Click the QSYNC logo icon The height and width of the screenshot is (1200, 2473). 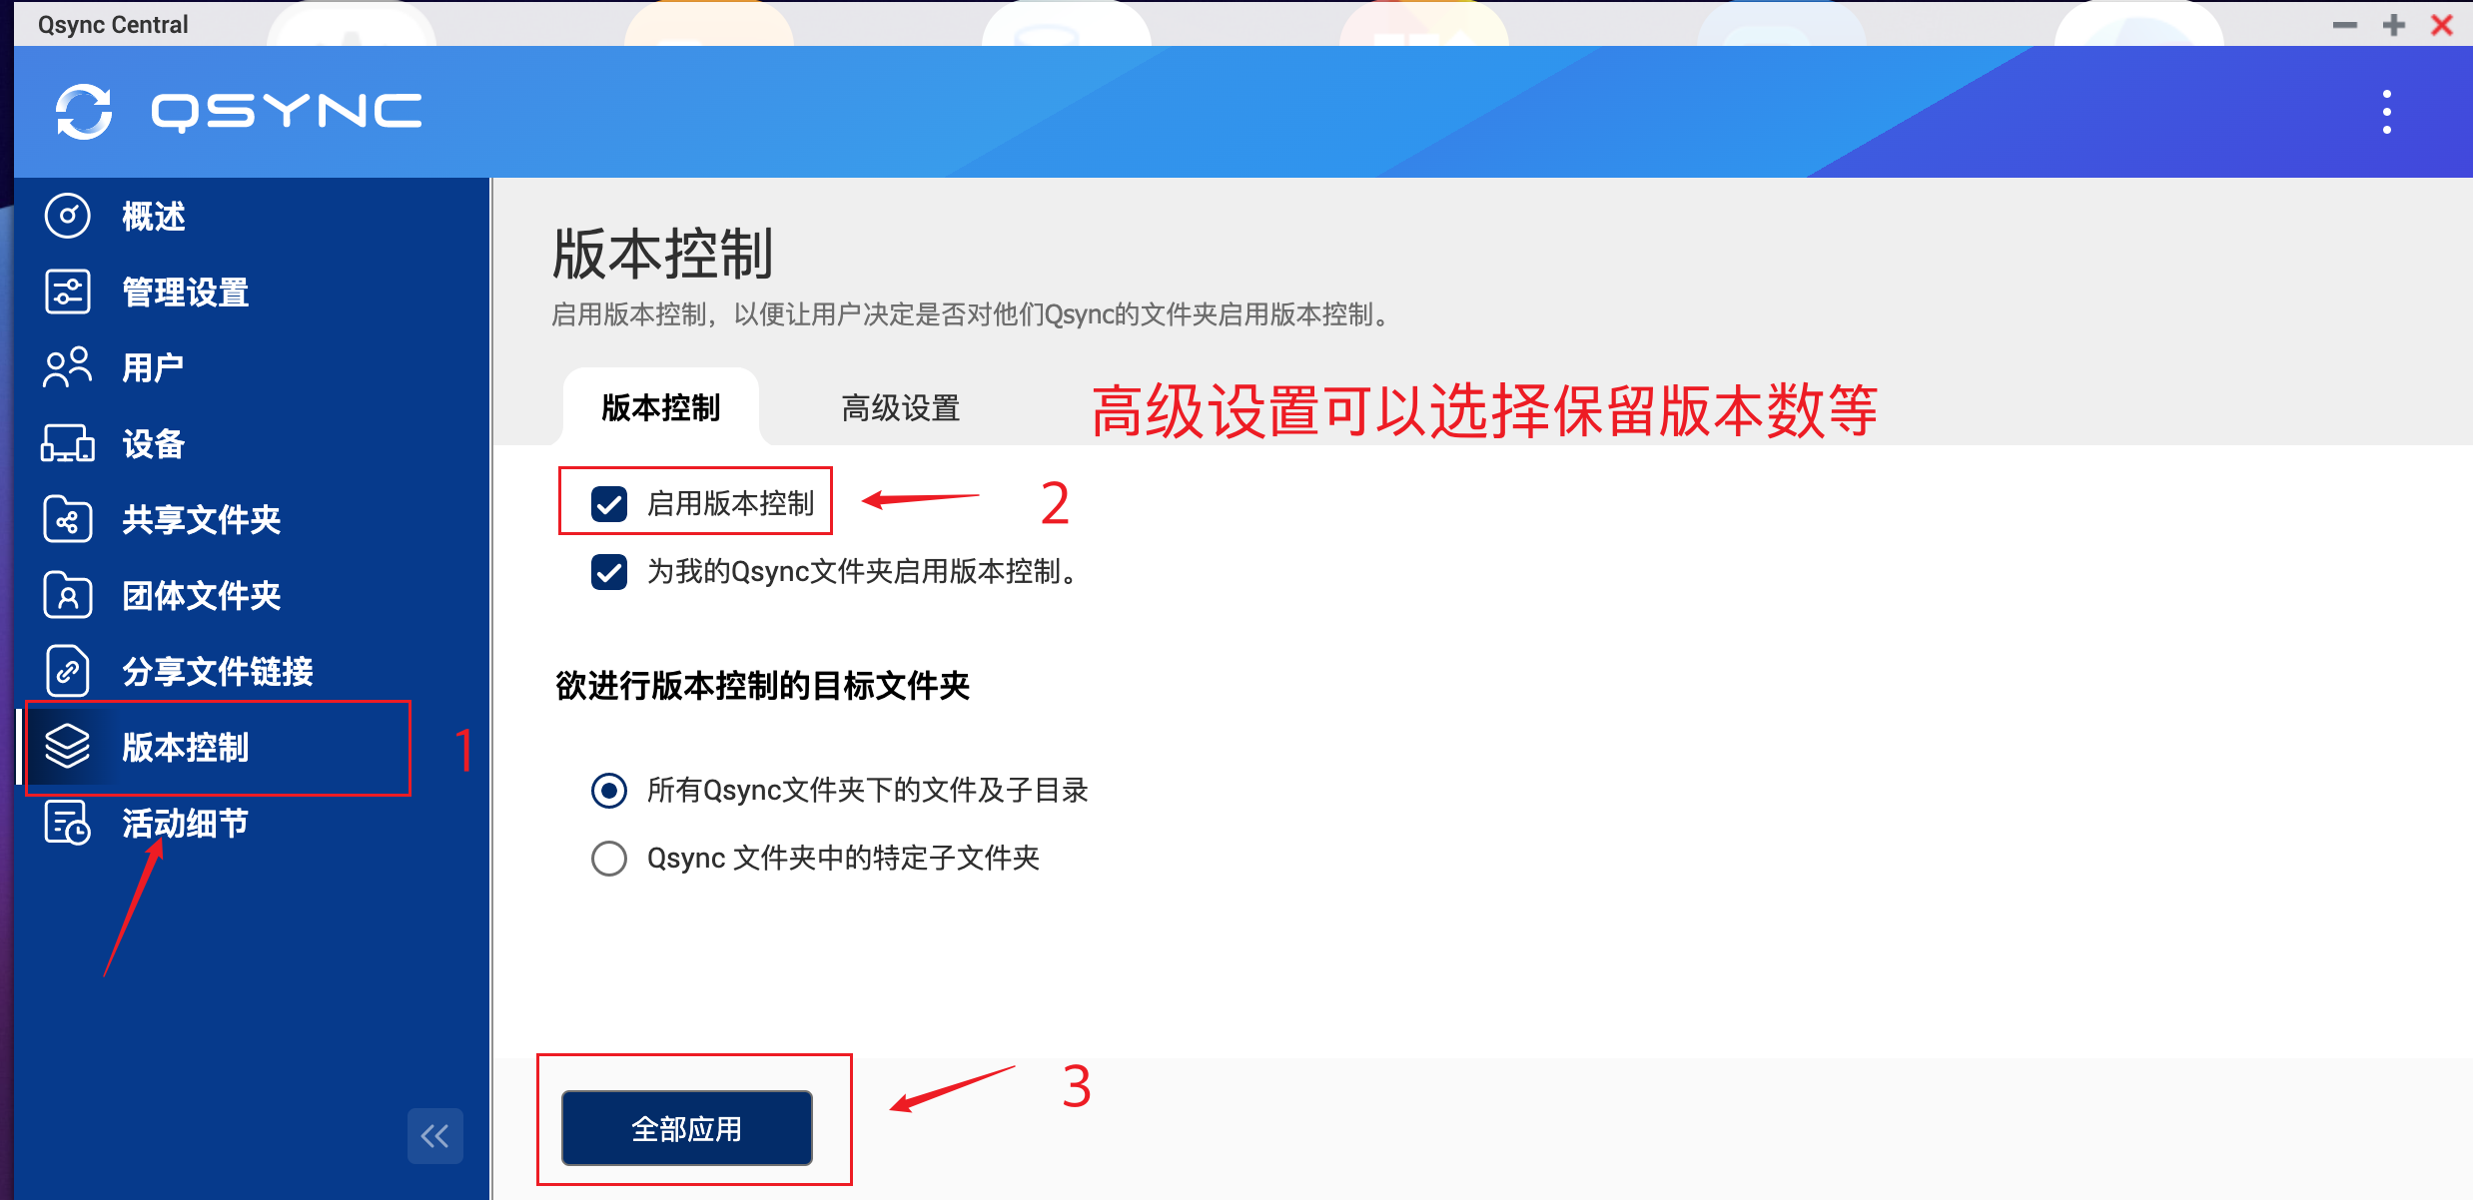(85, 112)
